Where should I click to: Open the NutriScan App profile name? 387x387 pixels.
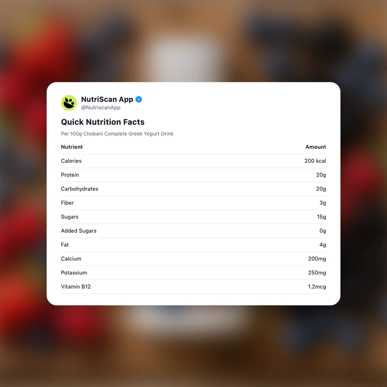coord(107,99)
